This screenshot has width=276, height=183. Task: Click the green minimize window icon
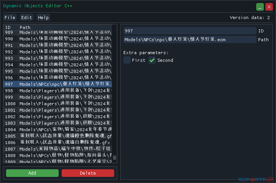260,7
